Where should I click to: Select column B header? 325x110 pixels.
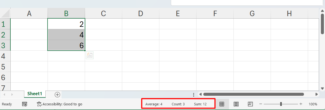(66, 13)
